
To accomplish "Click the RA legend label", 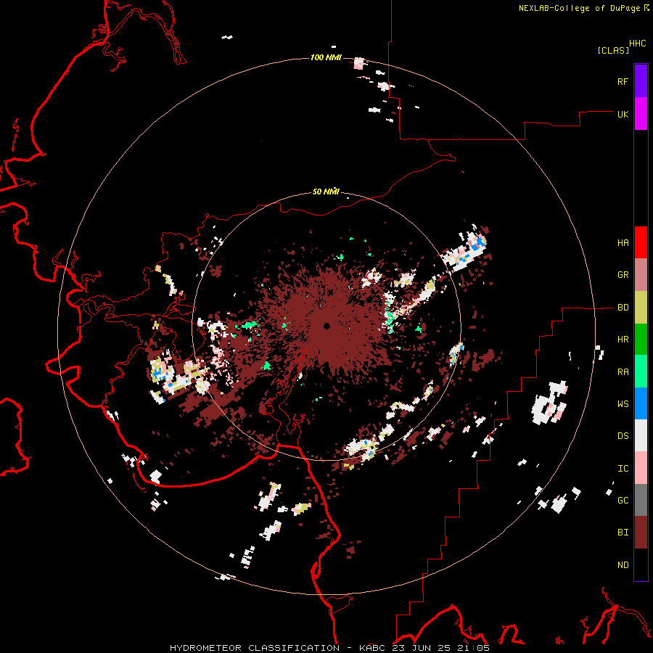I will (x=623, y=372).
